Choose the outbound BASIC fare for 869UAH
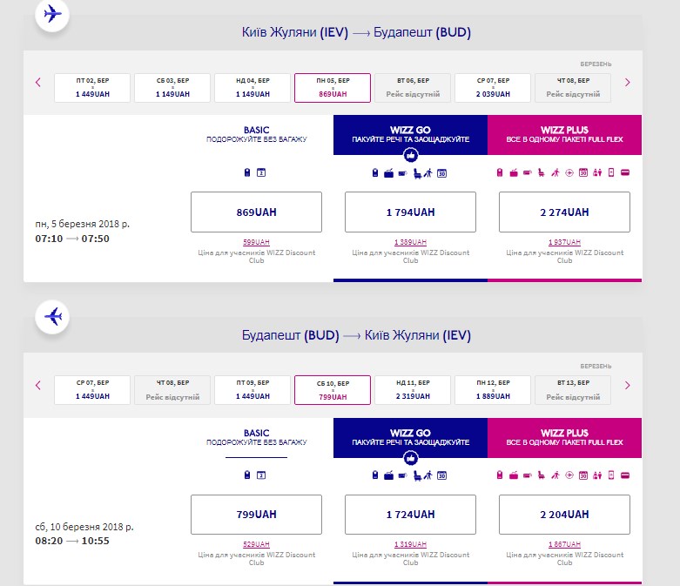Image resolution: width=680 pixels, height=586 pixels. pyautogui.click(x=256, y=212)
